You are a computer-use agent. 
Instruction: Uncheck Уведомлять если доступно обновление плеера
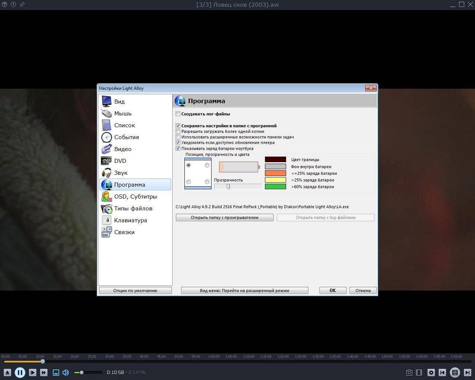178,142
